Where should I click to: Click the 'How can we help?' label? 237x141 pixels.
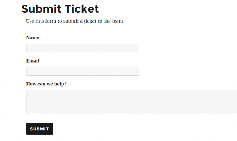(46, 84)
